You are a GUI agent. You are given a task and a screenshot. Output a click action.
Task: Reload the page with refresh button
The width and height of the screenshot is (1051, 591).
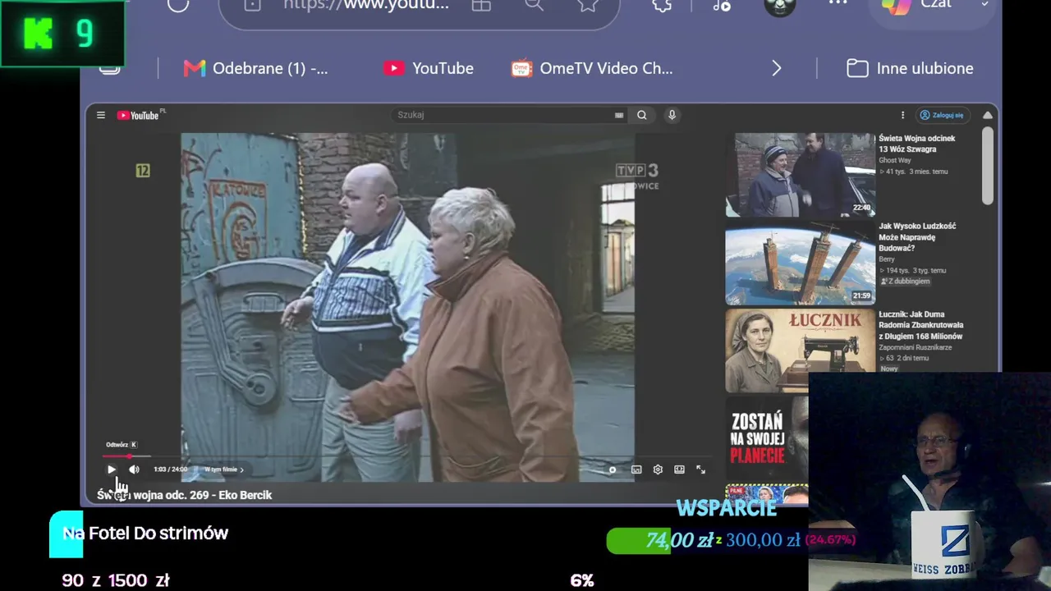178,5
